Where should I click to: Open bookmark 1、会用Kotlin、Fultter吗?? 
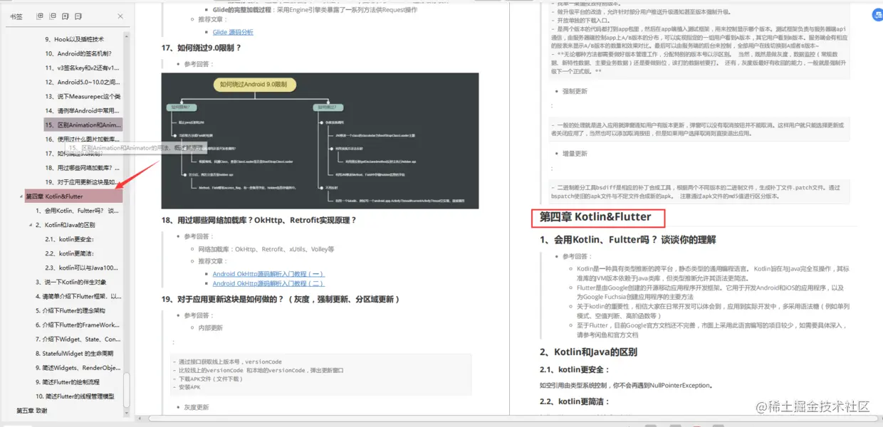point(78,211)
